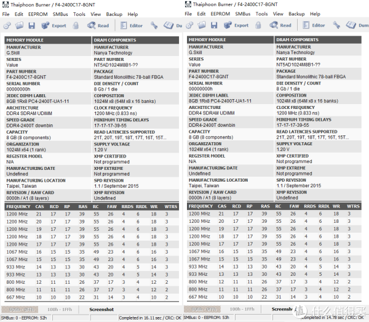This screenshot has width=369, height=322.
Task: Open File menu in right Thaiphoon window
Action: pyautogui.click(x=188, y=14)
